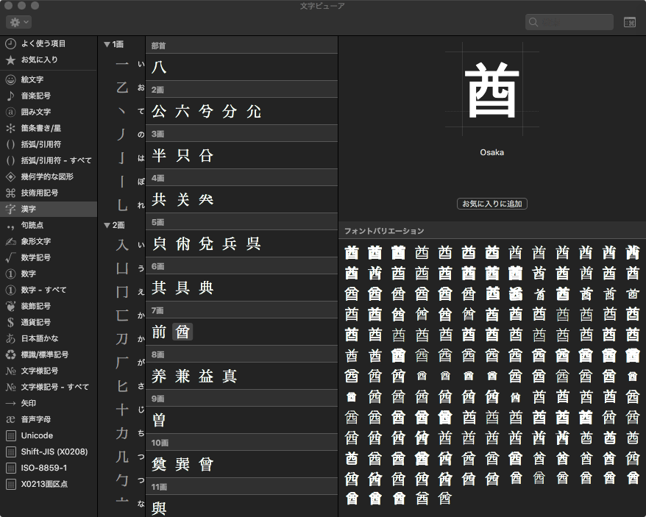
Task: Open お気に入り star favorites item
Action: (x=11, y=60)
